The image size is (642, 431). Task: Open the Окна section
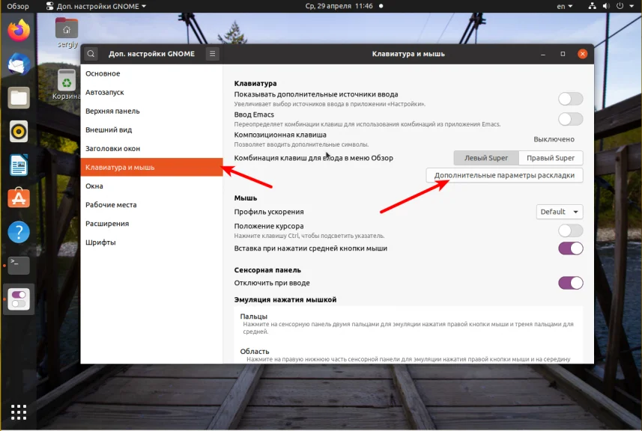pos(151,186)
